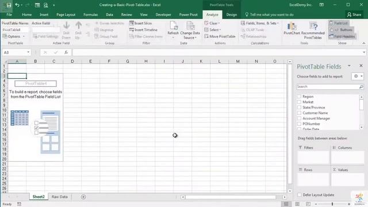Open Customize Quick Access Toolbar dropdown
Screen dimensions: 368x207
coord(53,5)
